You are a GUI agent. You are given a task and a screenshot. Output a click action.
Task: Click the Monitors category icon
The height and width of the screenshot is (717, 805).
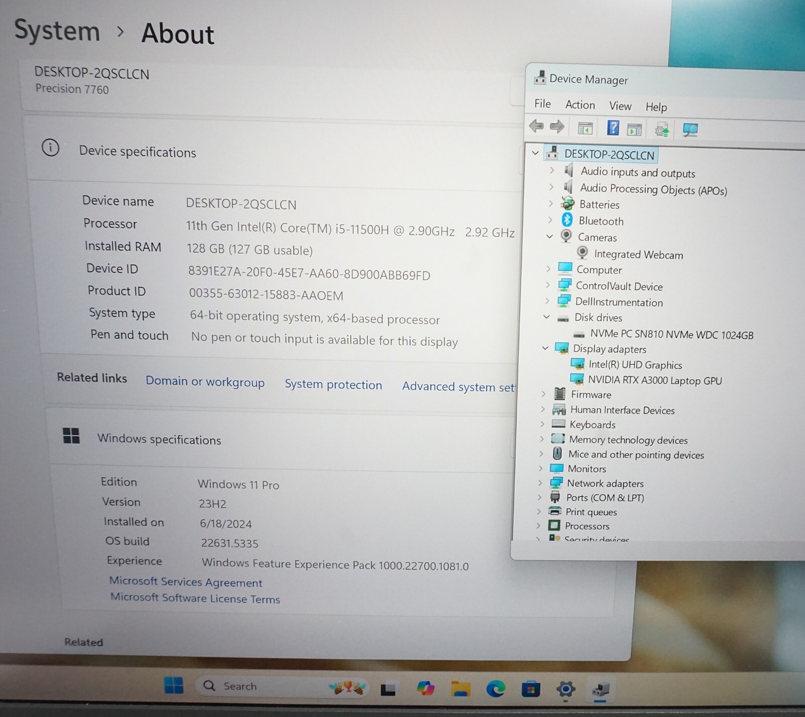pos(556,468)
